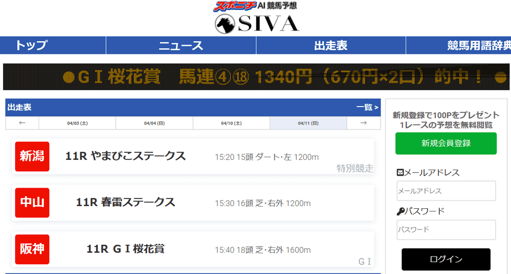This screenshot has height=274, width=511.
Task: Click 1レースの予想を無料閲覧 text
Action: [446, 125]
